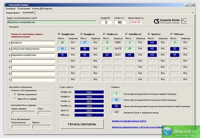The height and width of the screenshot is (138, 200).
Task: Click the Начать контроль button
Action: [x=82, y=124]
